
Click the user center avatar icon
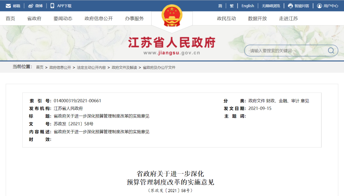pyautogui.click(x=319, y=6)
